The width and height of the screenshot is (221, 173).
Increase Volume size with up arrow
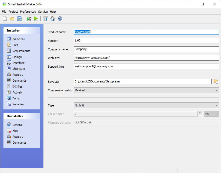pos(200,113)
